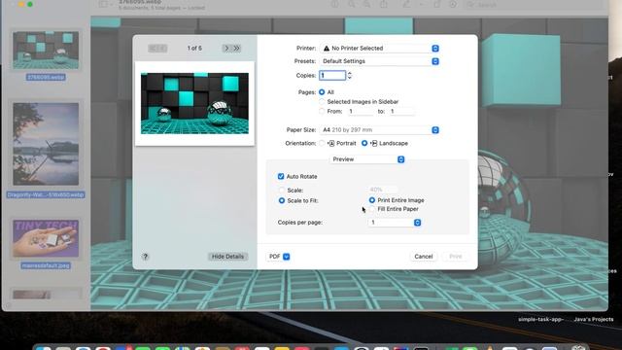
Task: Click the Cancel button
Action: [x=424, y=257]
